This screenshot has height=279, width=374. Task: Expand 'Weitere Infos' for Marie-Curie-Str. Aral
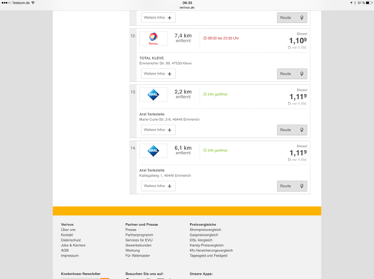point(159,130)
